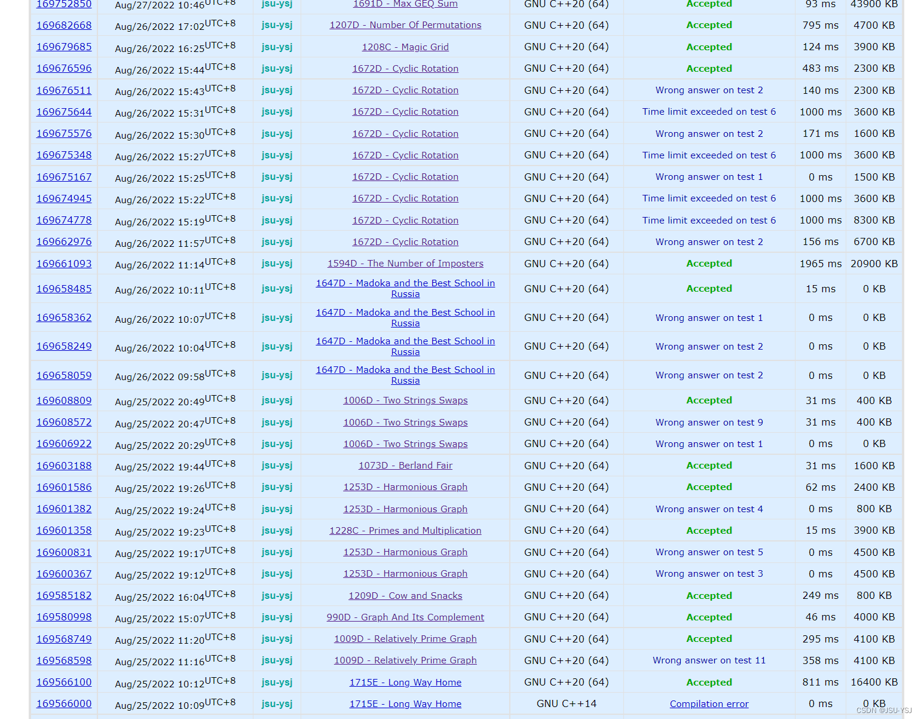Open submission 169674778
Viewport: 921px width, 719px height.
[x=64, y=220]
